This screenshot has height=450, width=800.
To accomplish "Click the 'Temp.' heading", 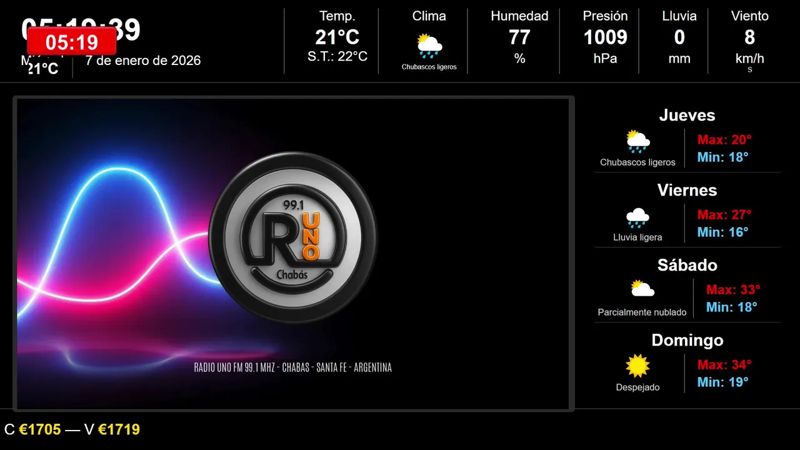I will [337, 16].
